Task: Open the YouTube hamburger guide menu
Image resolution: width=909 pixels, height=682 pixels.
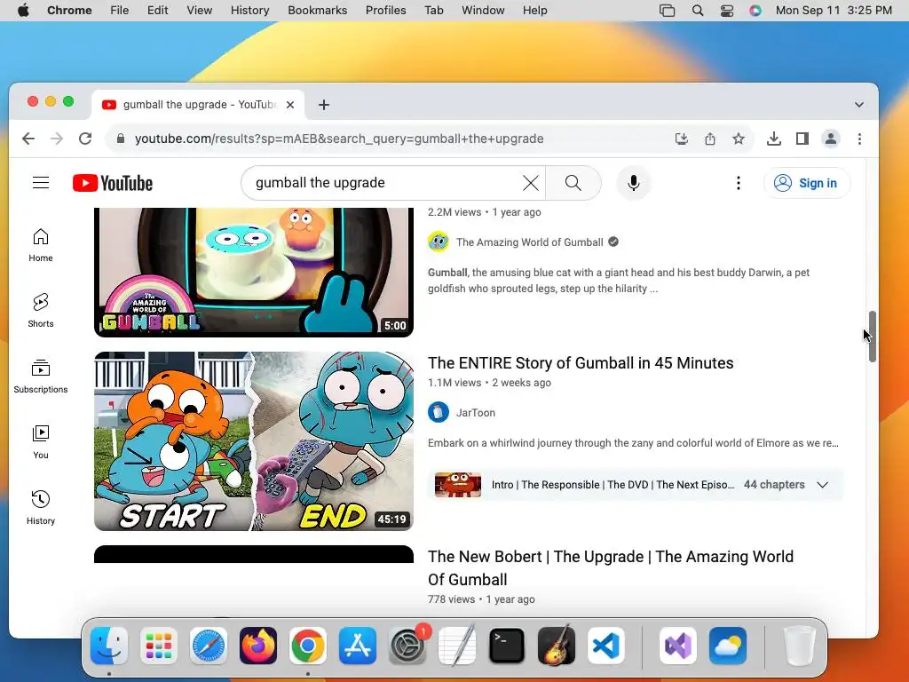Action: pyautogui.click(x=41, y=183)
